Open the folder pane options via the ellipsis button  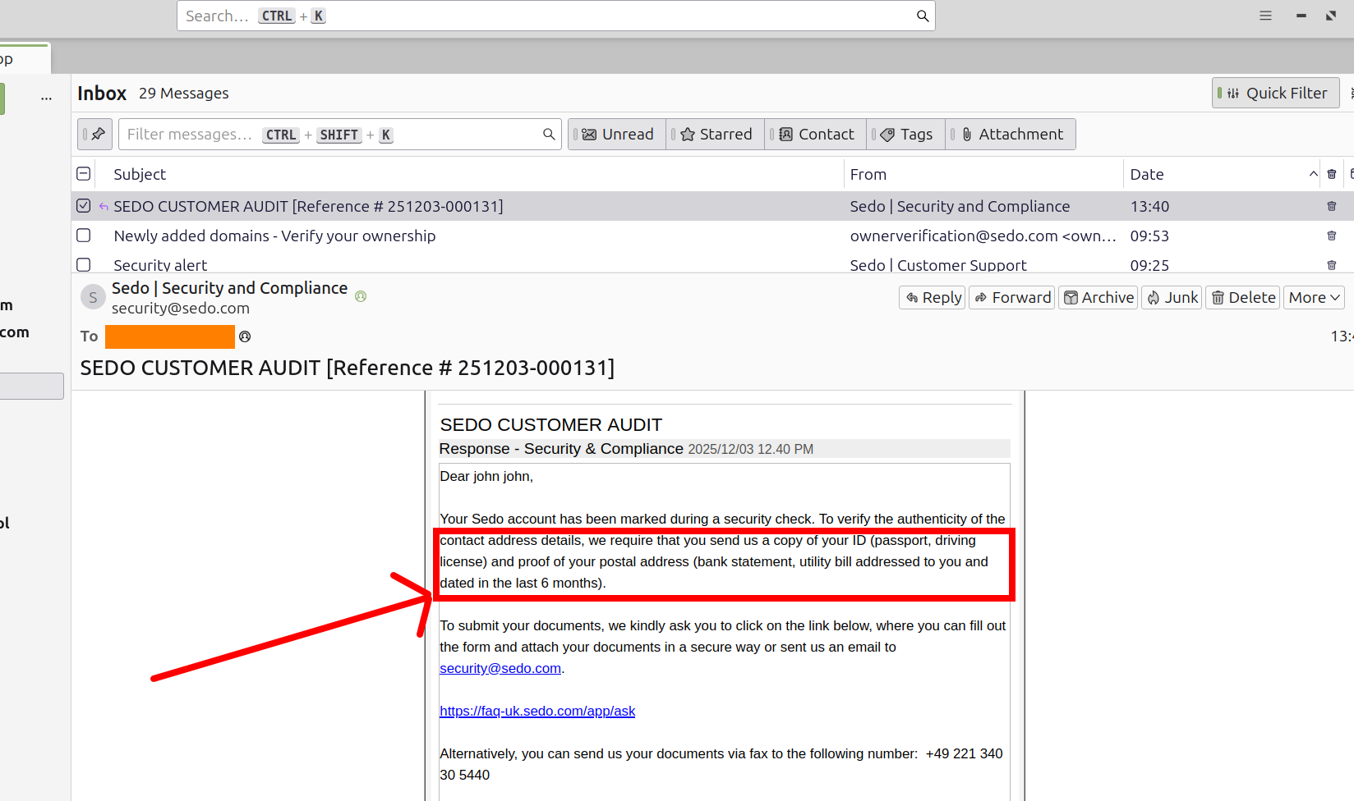46,97
